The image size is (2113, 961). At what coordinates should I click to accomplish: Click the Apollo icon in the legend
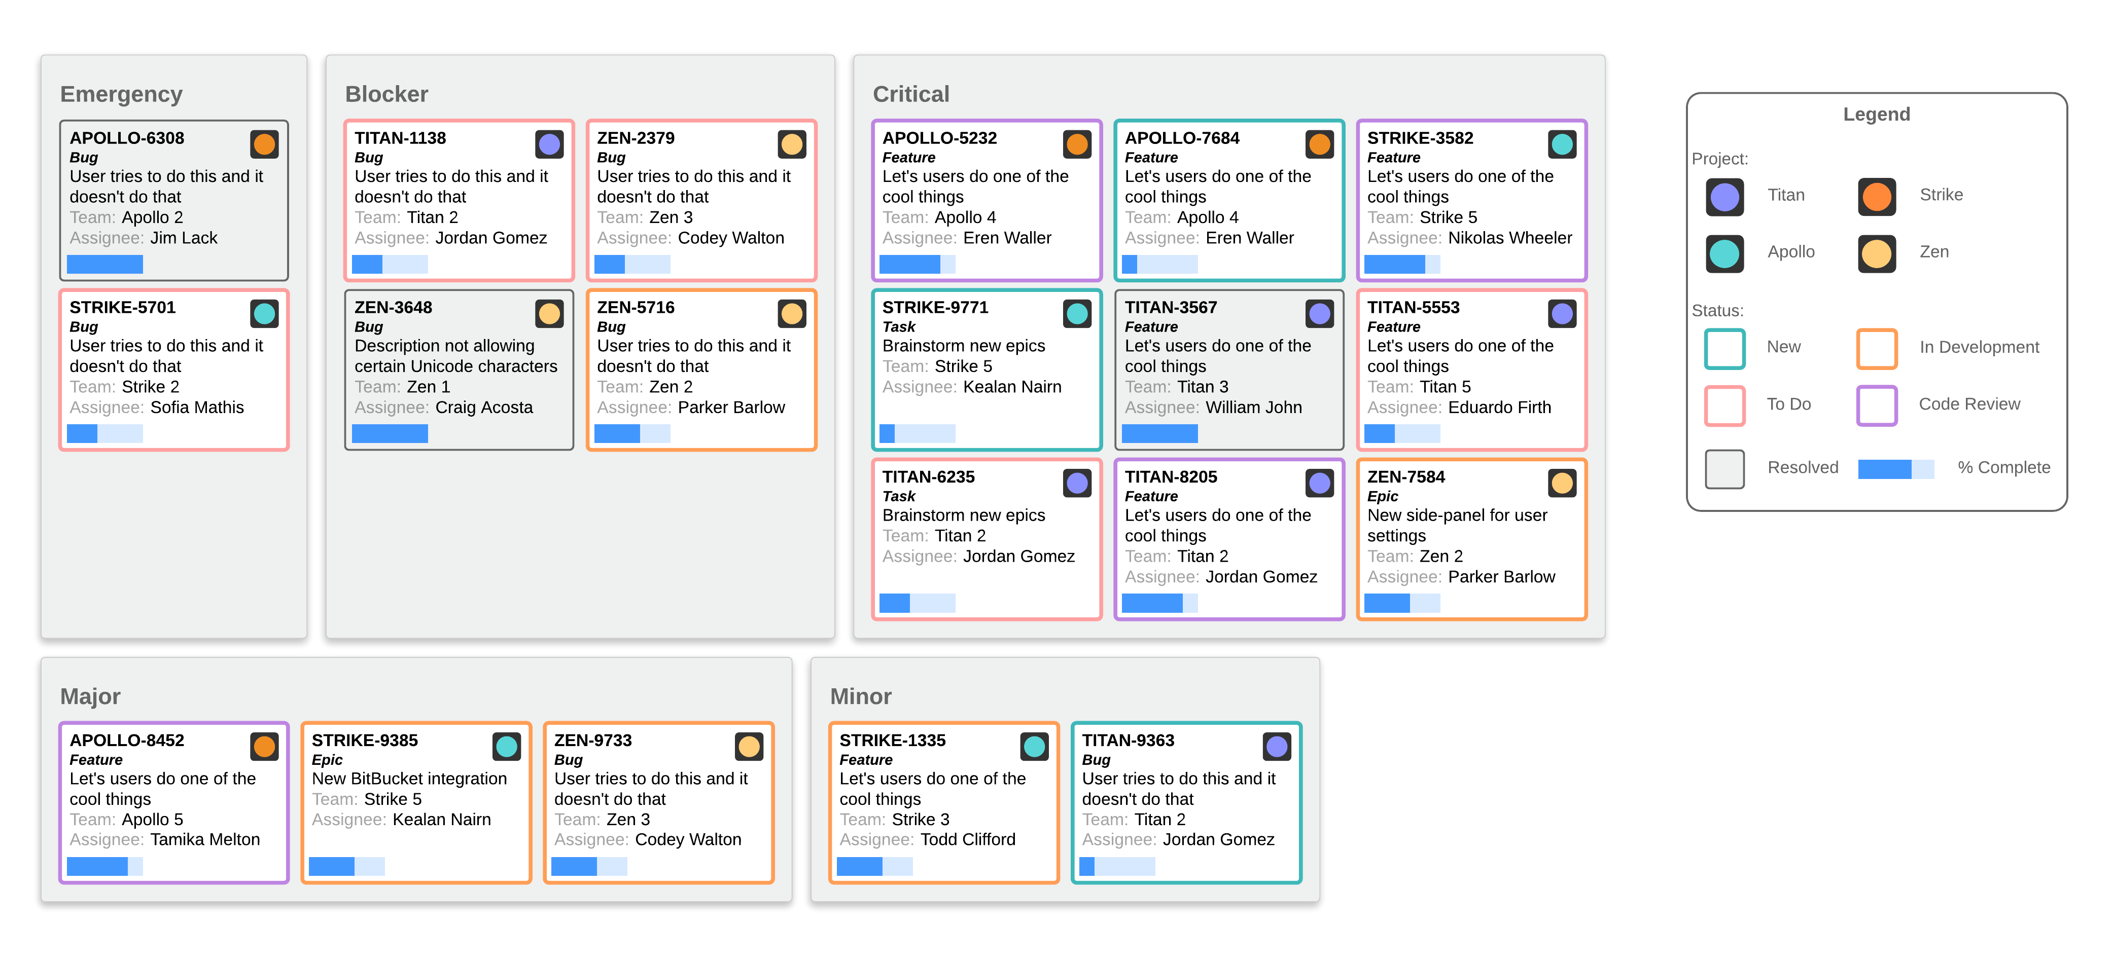1724,253
